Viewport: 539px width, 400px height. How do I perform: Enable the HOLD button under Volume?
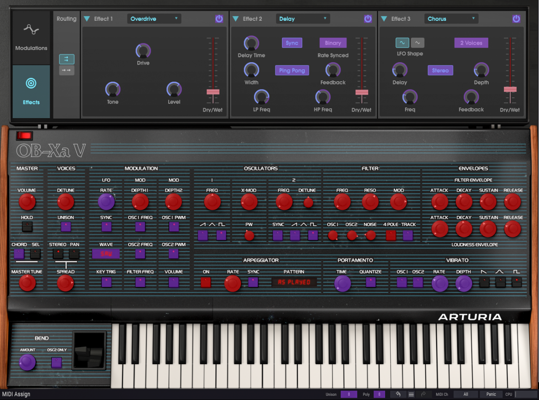point(27,227)
